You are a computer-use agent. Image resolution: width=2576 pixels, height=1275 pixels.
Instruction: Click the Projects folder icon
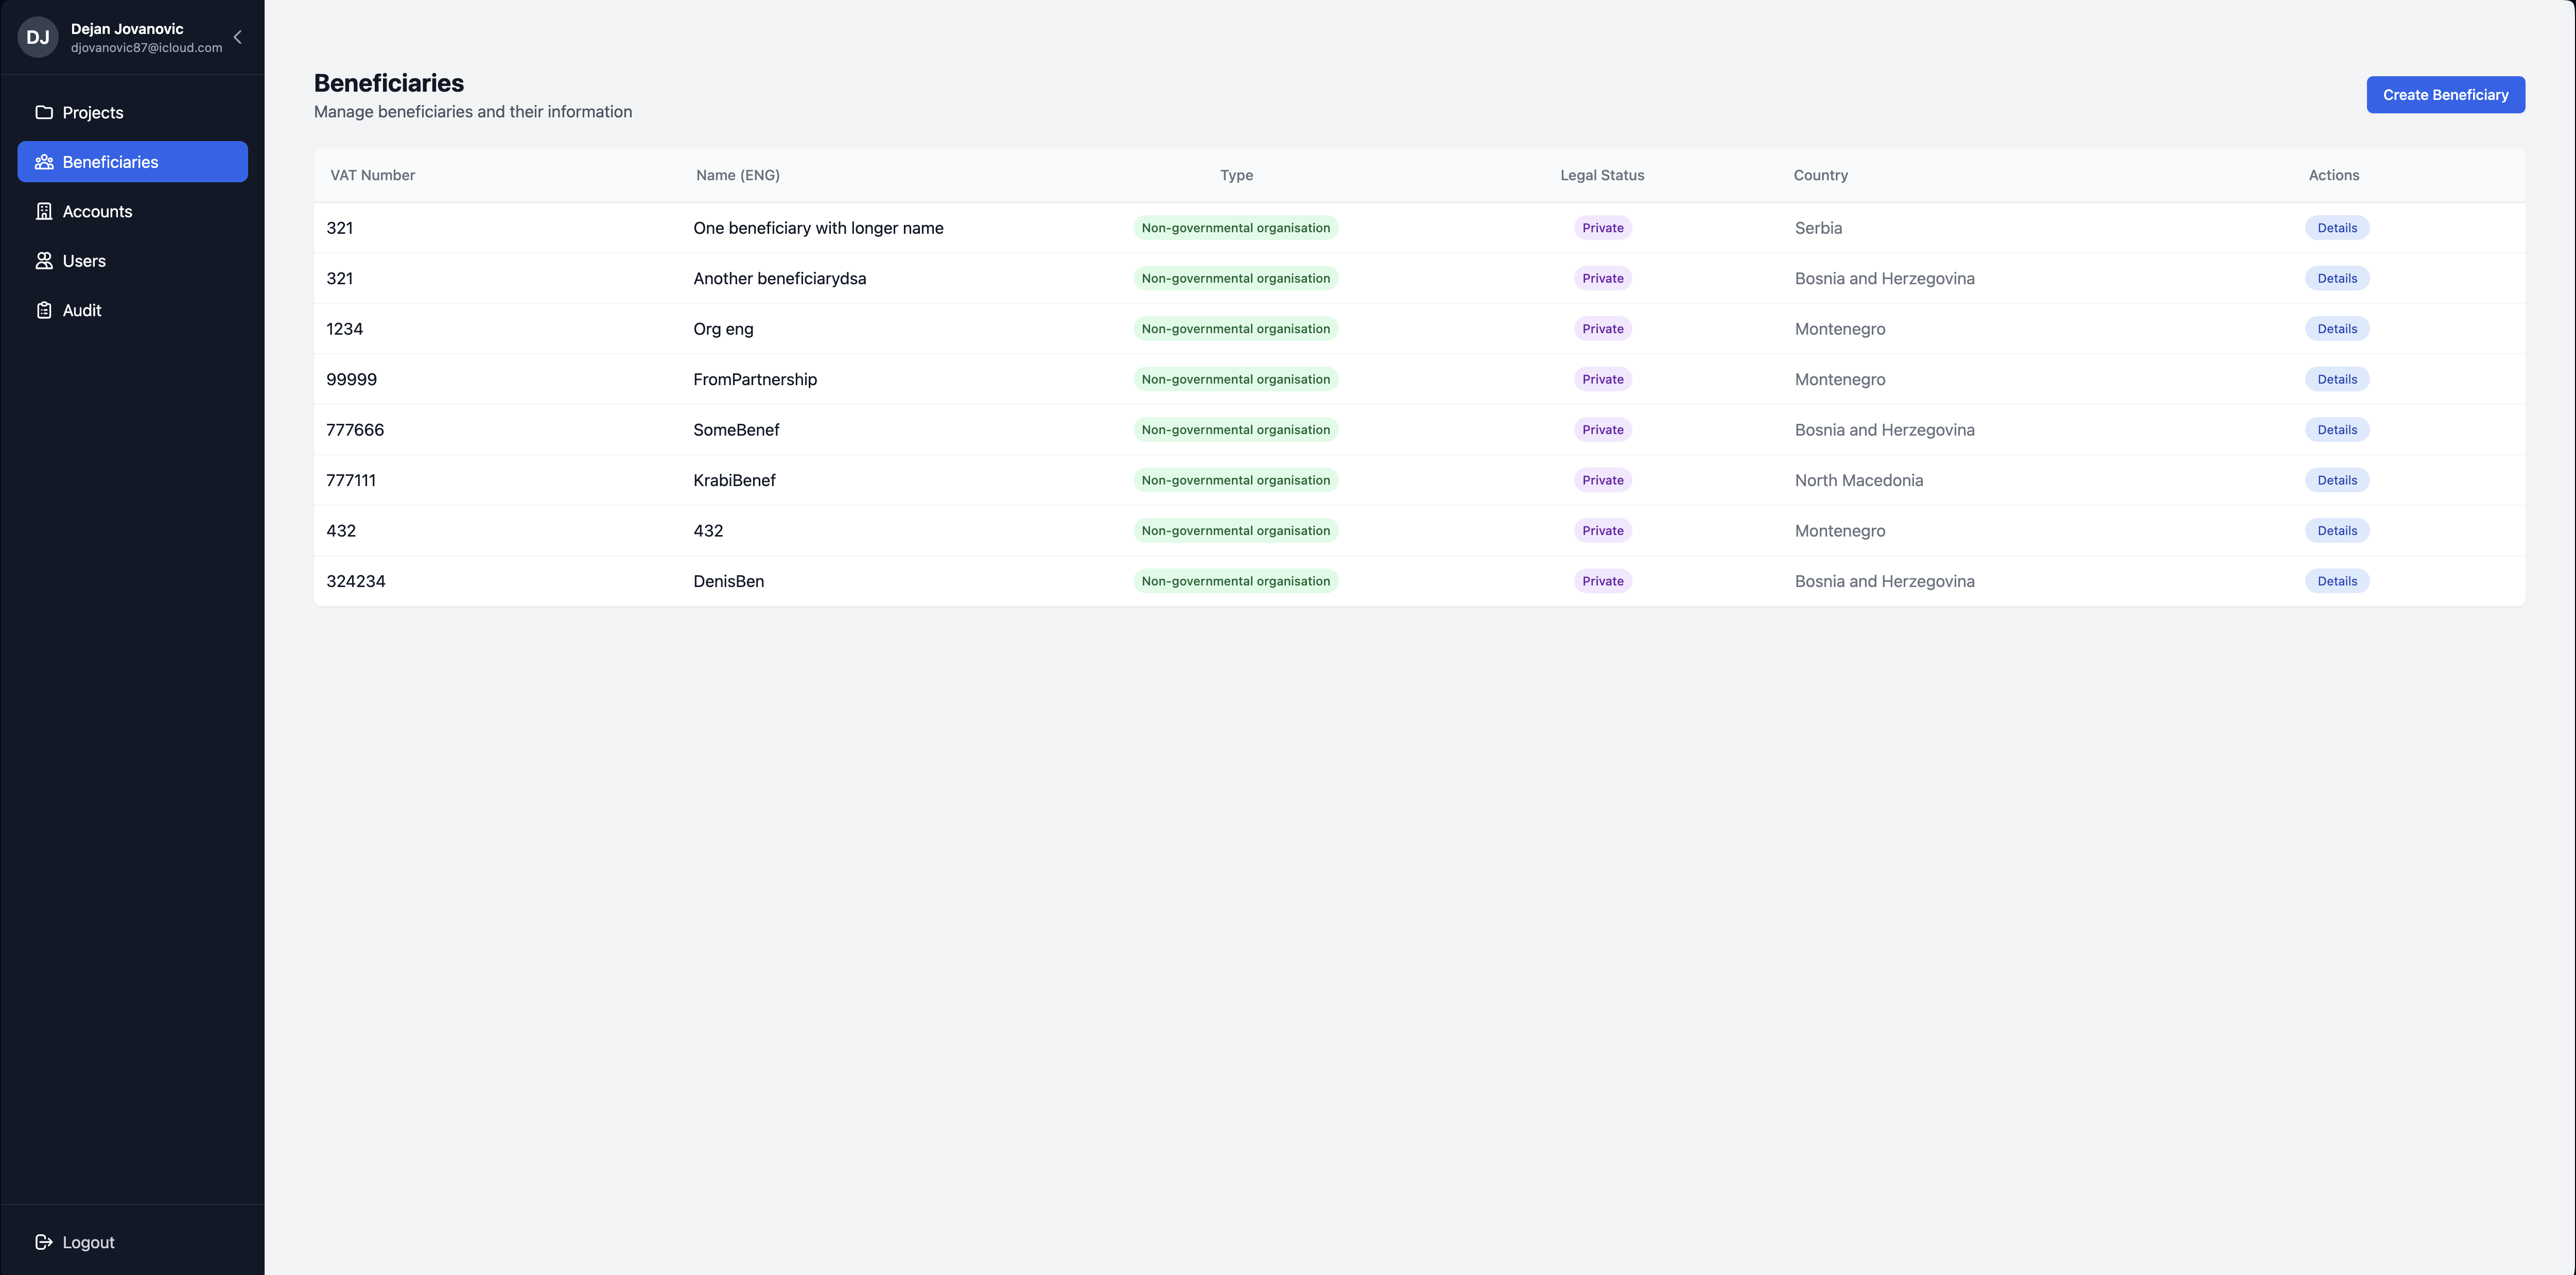(44, 112)
